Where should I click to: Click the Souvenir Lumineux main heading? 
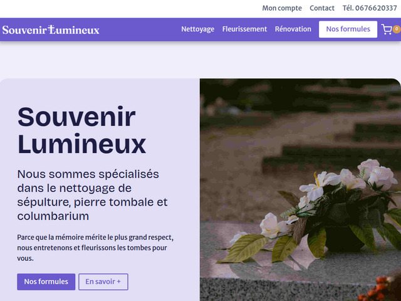(81, 130)
